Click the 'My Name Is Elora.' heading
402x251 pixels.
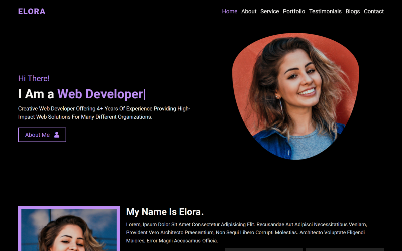165,212
